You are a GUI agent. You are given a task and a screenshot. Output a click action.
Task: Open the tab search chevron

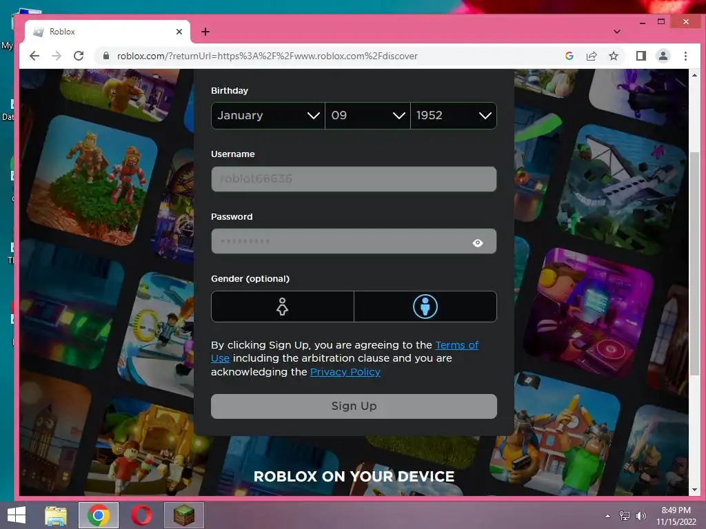click(x=617, y=32)
